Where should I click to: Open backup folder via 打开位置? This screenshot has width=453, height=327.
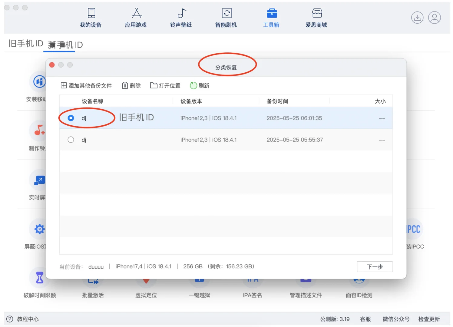point(165,85)
